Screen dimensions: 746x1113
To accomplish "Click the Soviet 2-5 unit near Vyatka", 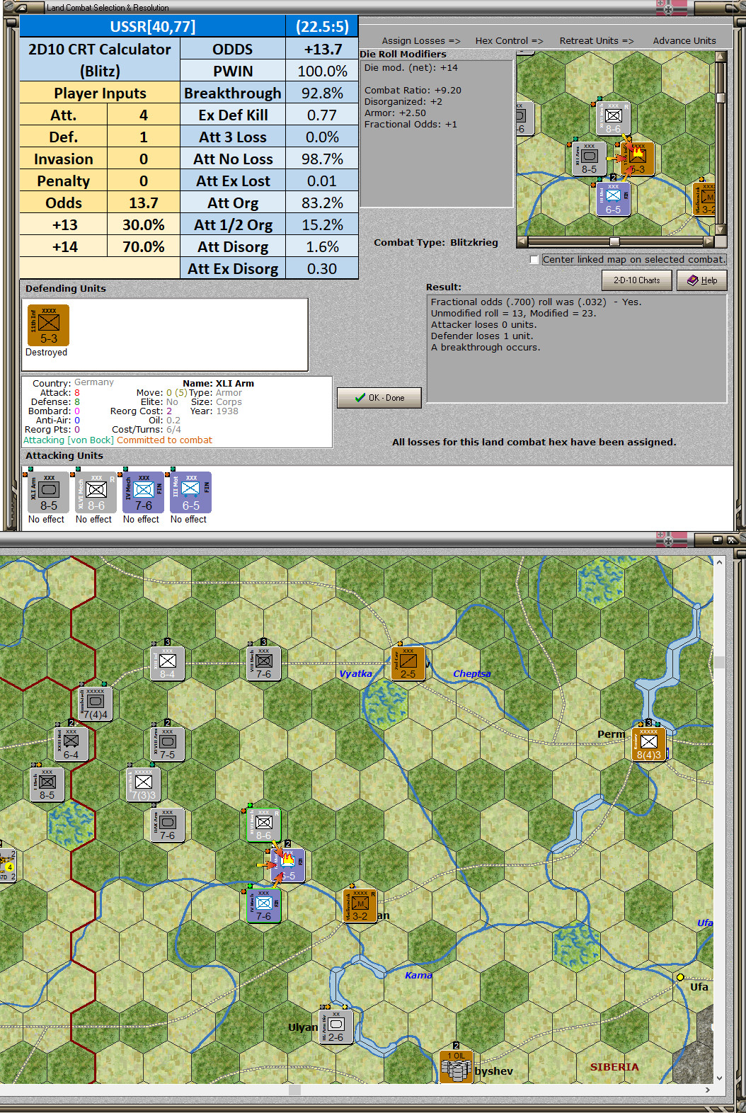I will [x=408, y=663].
